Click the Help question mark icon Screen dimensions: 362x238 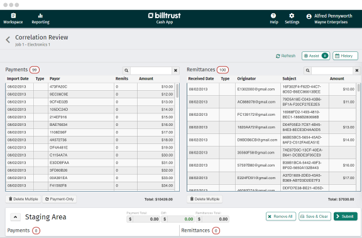click(x=273, y=16)
